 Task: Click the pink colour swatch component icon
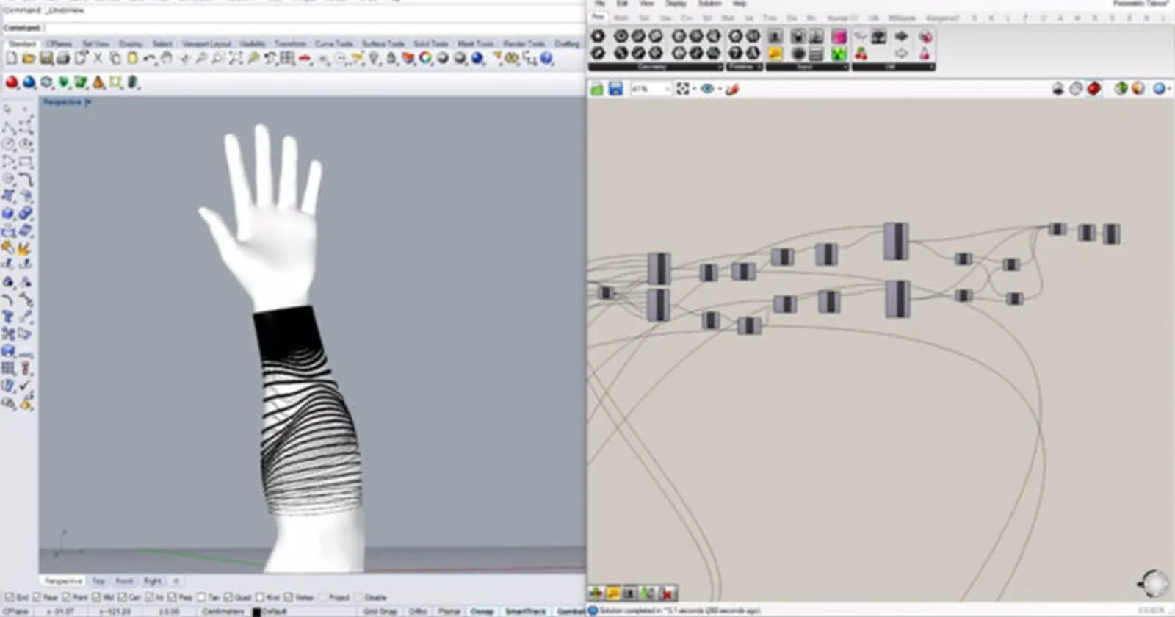(839, 36)
